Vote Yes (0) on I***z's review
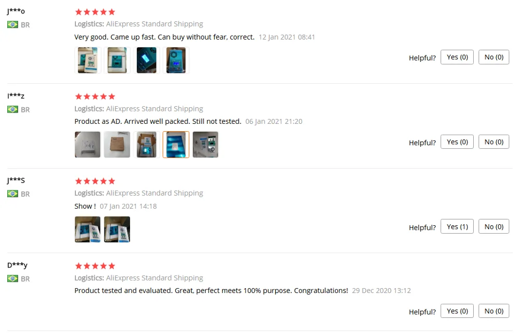Screen dimensions: 520x333 coord(457,142)
